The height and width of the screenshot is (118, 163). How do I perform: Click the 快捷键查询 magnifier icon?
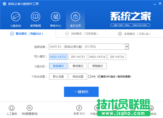(x=30, y=108)
